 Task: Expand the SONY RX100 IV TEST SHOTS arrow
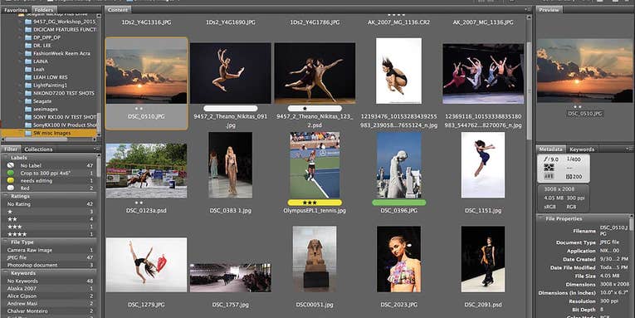[x=21, y=117]
